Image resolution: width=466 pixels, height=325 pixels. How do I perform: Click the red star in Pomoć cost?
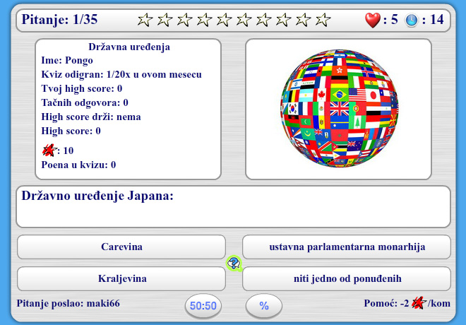[x=419, y=303]
